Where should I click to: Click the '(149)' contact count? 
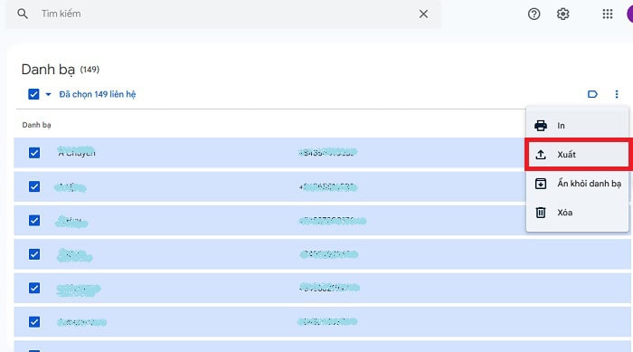point(90,70)
